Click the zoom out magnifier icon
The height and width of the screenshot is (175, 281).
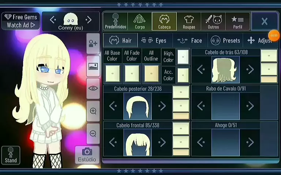(93, 134)
